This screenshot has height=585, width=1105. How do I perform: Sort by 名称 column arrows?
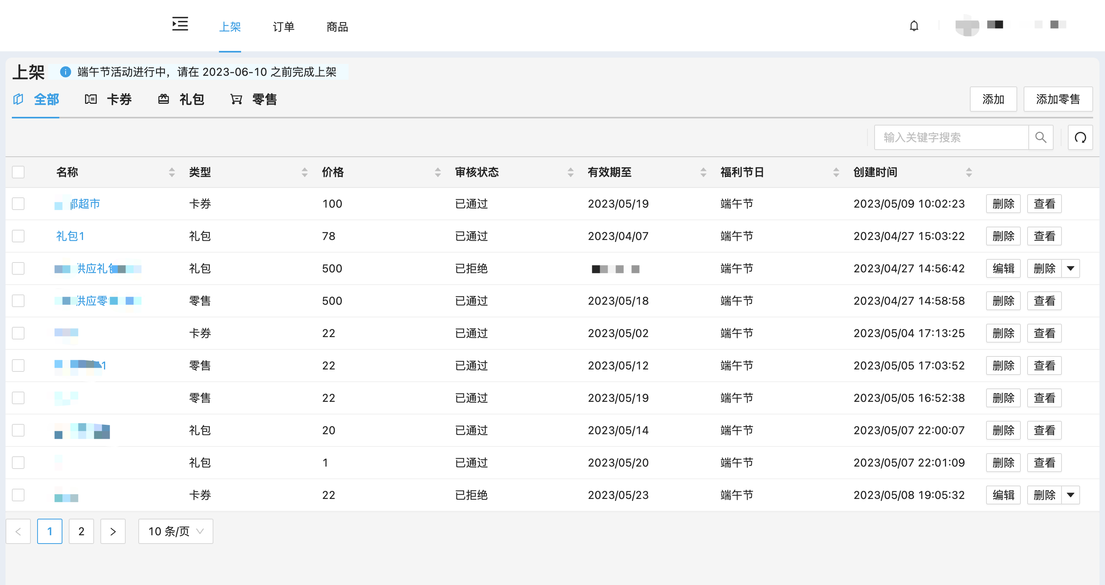click(x=172, y=172)
